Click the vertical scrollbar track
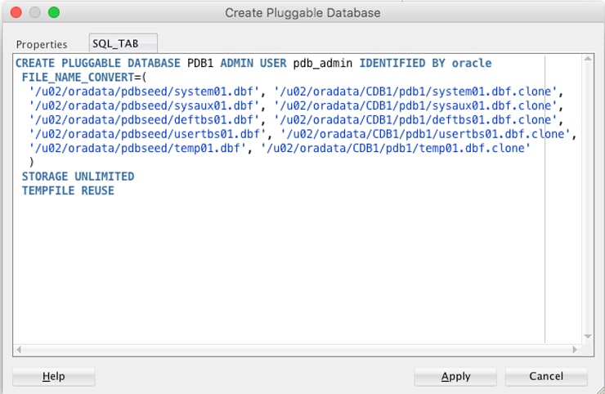 click(586, 196)
